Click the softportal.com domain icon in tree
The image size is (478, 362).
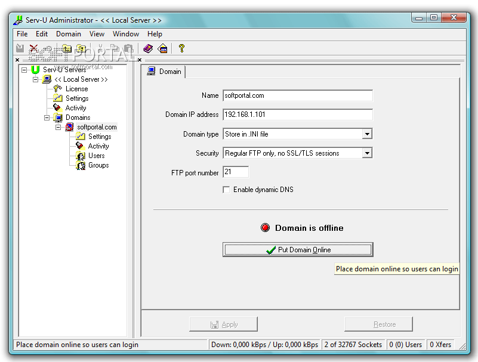click(69, 127)
